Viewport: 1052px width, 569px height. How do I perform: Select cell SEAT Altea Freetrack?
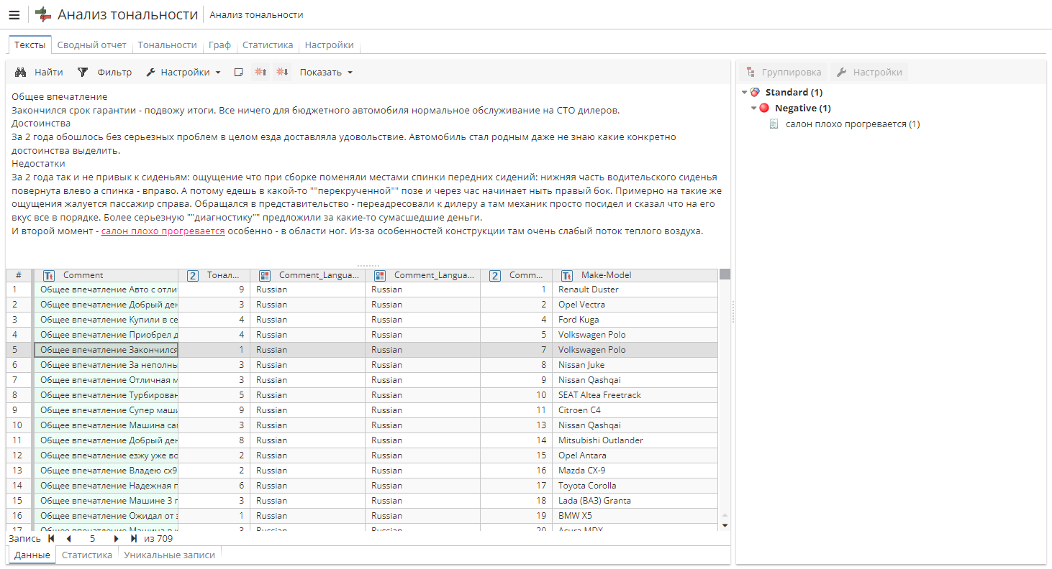635,395
